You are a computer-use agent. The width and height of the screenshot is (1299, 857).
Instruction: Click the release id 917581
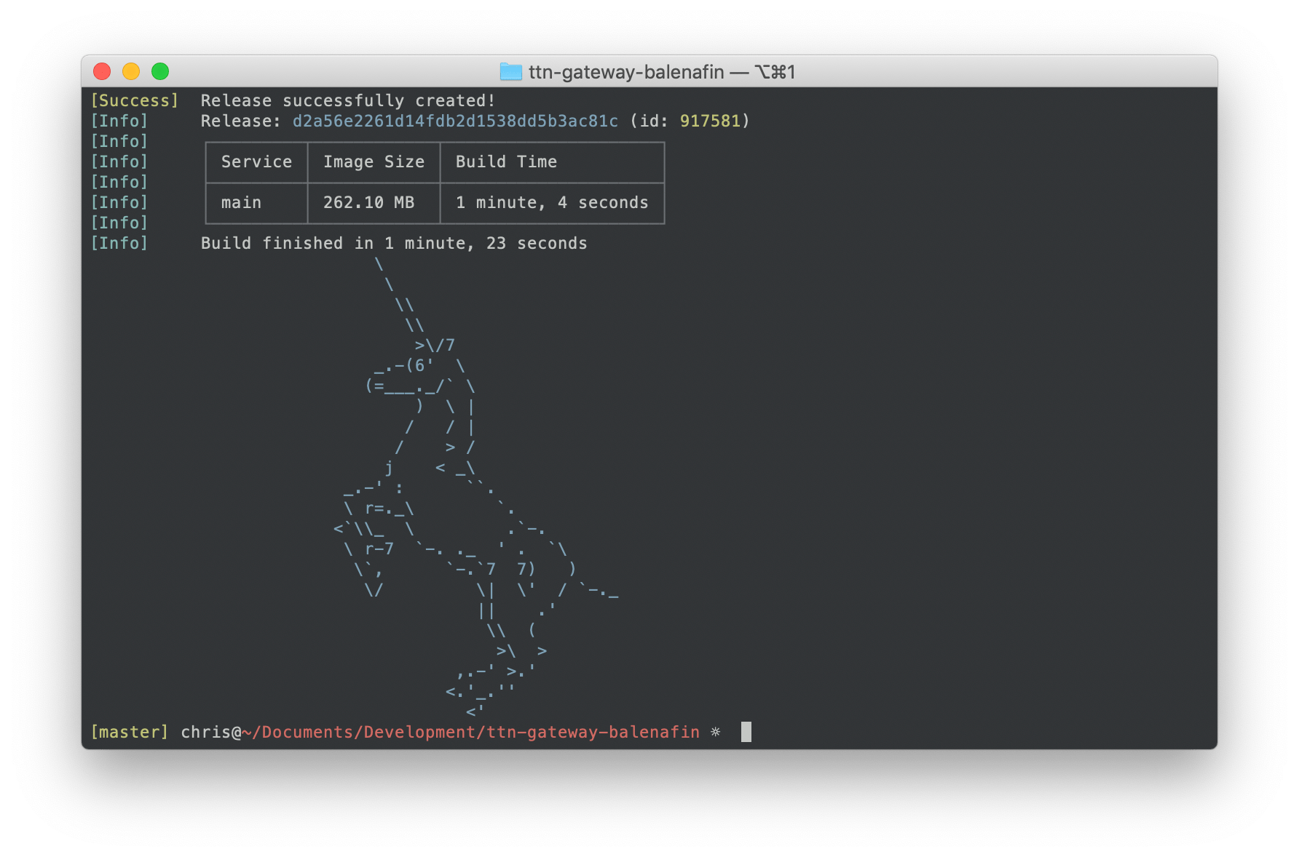pos(710,121)
